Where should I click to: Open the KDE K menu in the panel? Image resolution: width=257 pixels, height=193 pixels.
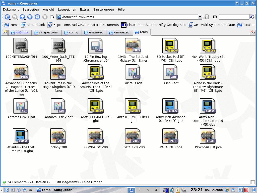pyautogui.click(x=6, y=190)
